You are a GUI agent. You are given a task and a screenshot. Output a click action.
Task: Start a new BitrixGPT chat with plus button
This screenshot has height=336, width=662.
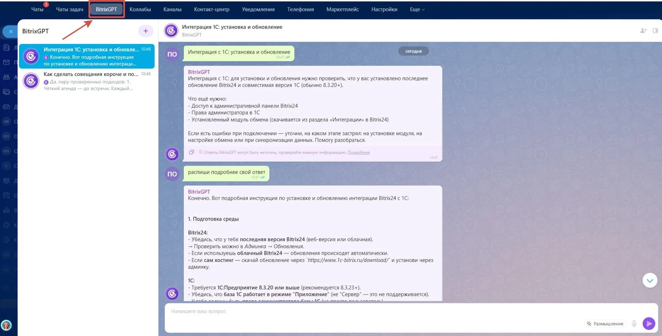coord(145,31)
